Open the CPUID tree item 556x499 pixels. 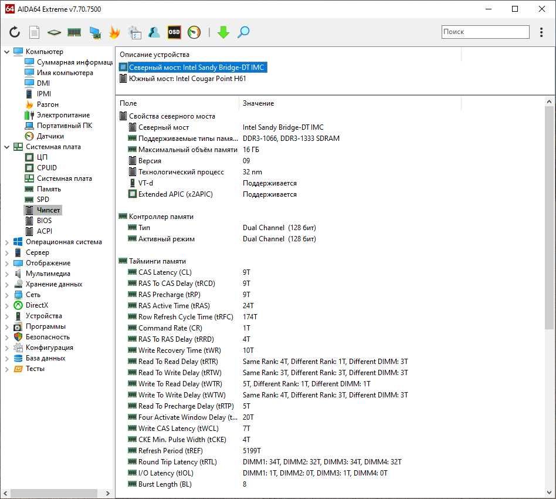(41, 168)
